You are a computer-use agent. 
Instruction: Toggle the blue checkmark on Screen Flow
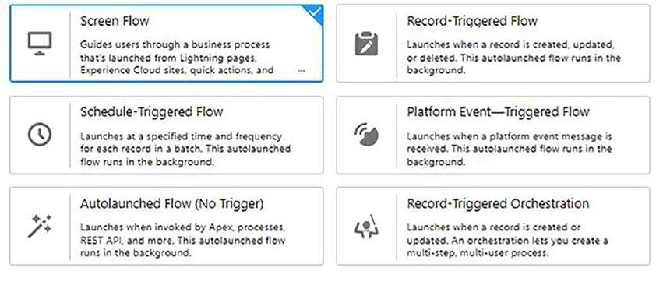click(315, 12)
